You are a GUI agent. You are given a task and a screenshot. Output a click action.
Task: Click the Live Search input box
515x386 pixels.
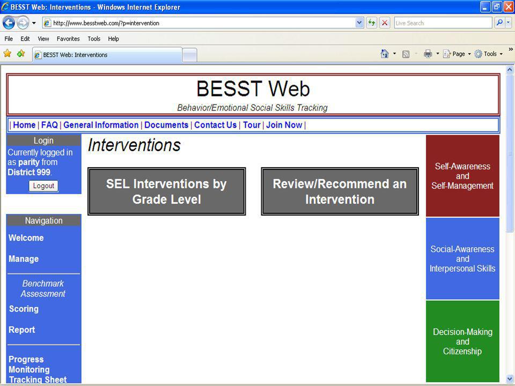point(443,23)
